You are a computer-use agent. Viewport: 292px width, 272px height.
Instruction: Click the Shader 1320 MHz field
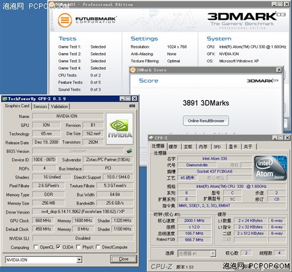pyautogui.click(x=123, y=221)
